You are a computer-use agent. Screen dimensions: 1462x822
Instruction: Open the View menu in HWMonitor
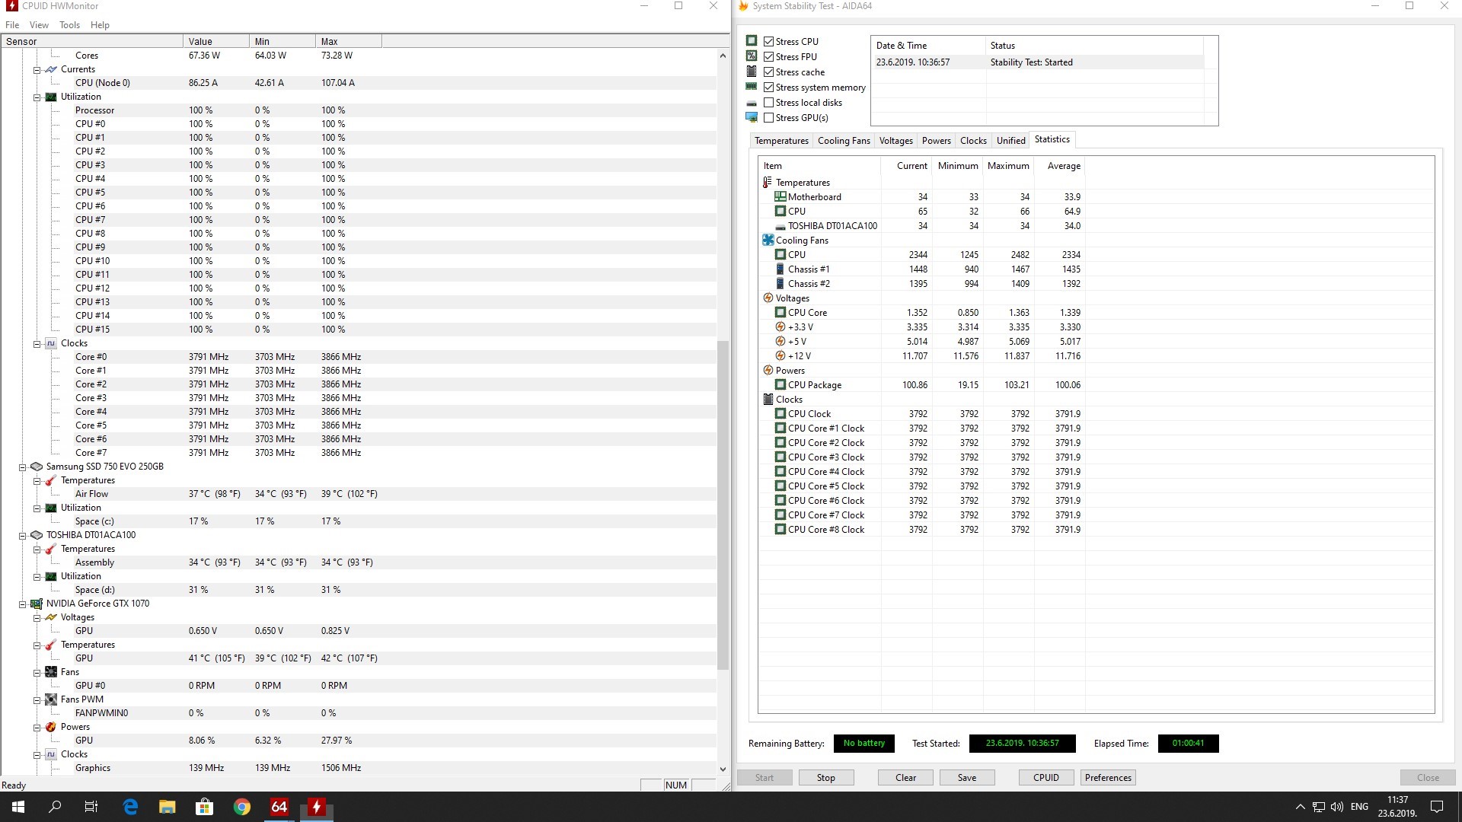coord(39,25)
